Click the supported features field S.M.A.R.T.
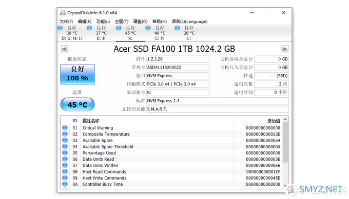Screen dimensions: 349x199 pyautogui.click(x=218, y=109)
